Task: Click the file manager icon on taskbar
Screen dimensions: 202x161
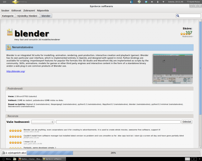Action: (15, 159)
